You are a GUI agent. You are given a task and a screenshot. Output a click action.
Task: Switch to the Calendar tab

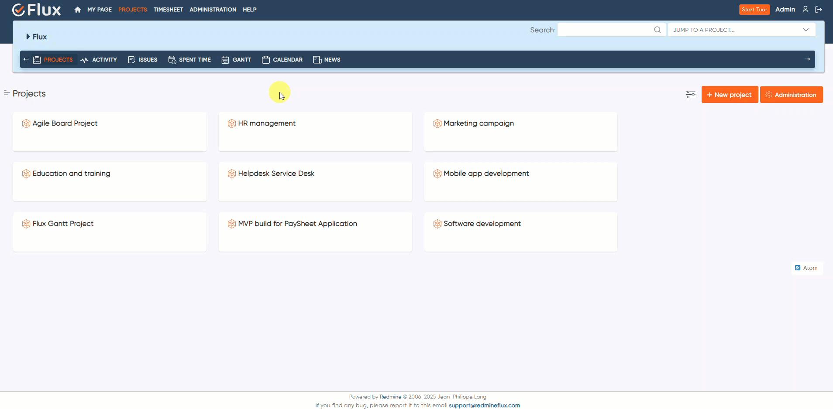pos(282,60)
